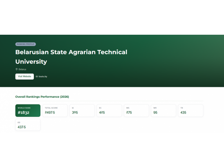224x168 pixels.
Task: Click the Overall Rankings Performance (2026) heading
Action: click(x=42, y=97)
